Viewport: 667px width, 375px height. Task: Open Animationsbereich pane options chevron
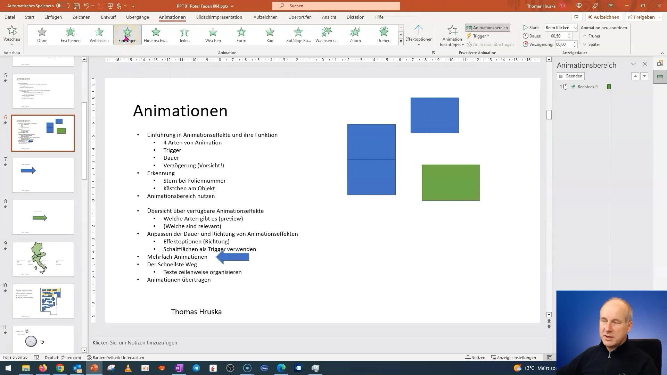tap(633, 64)
